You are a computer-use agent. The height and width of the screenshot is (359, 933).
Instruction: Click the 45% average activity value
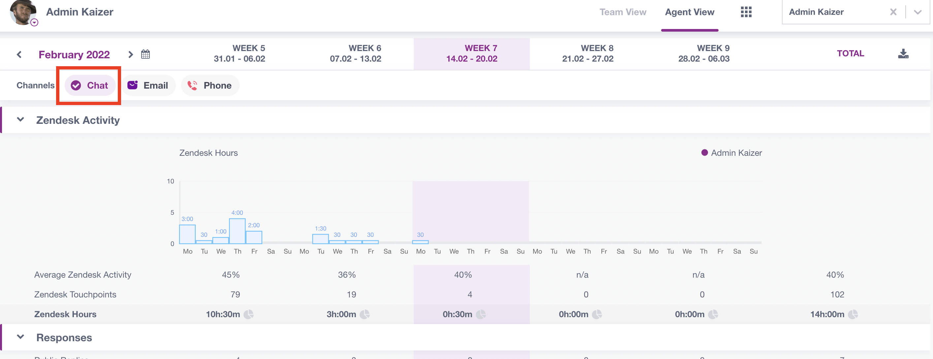click(231, 275)
